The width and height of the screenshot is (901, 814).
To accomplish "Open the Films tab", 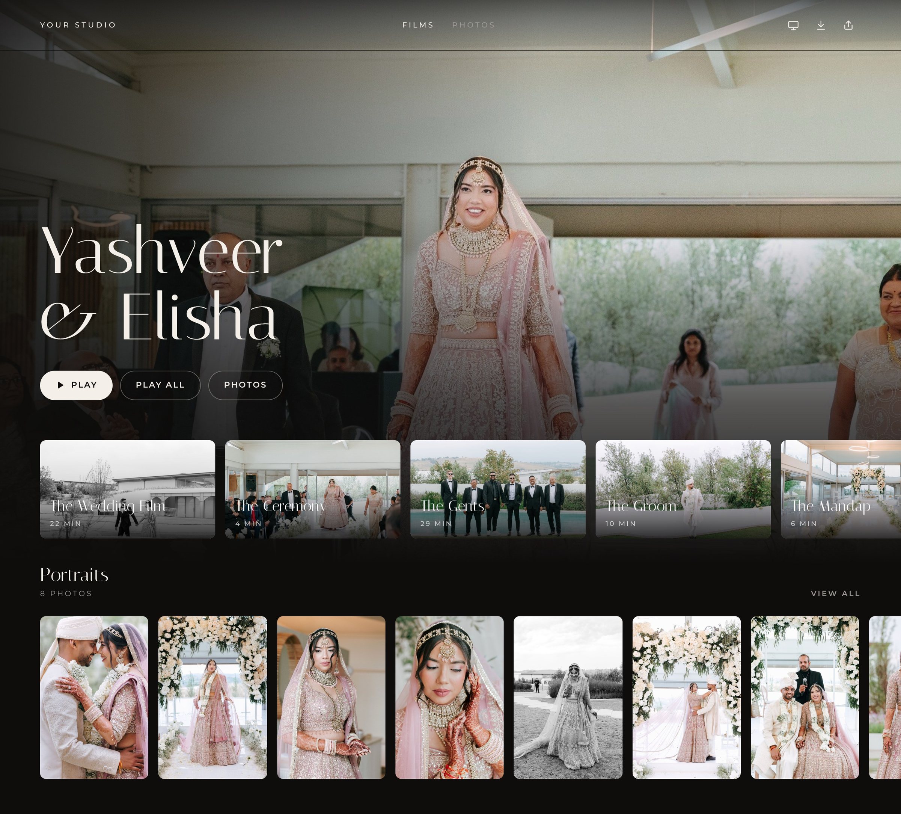I will pos(418,25).
